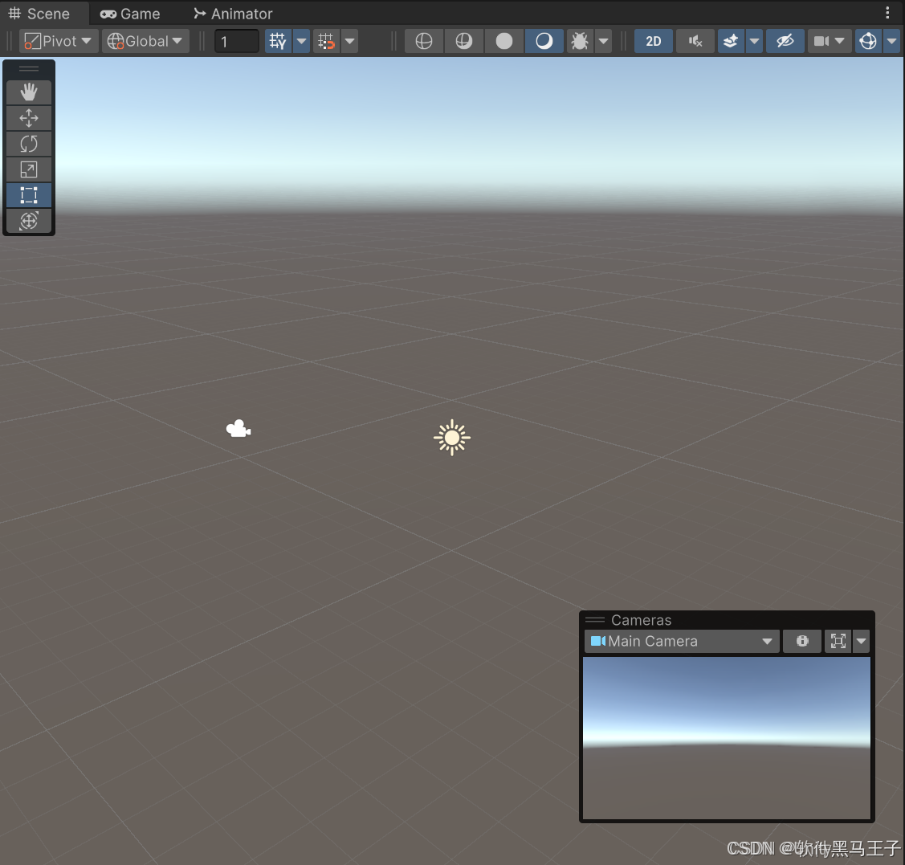
Task: Select the Rotate tool
Action: (x=29, y=144)
